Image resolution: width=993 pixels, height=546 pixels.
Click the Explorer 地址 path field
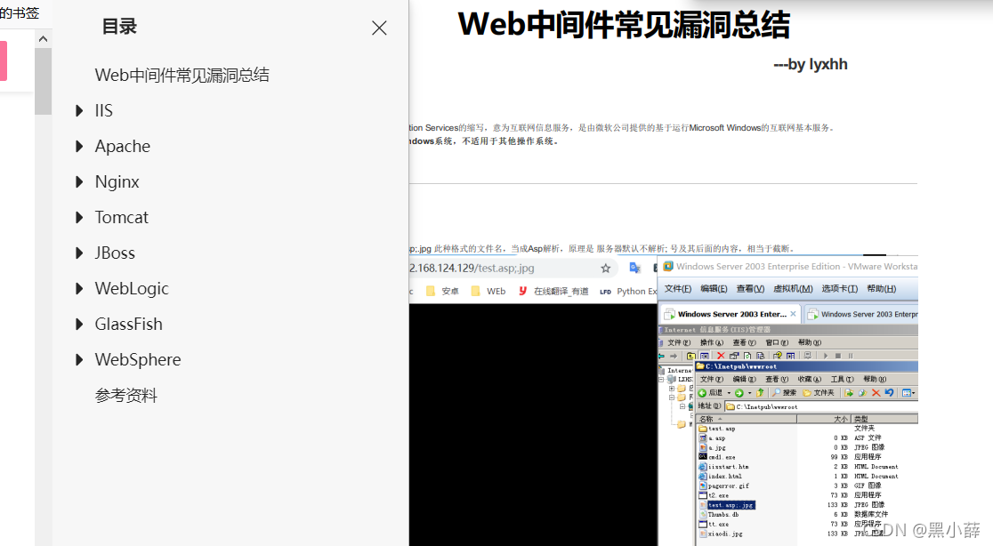click(821, 406)
